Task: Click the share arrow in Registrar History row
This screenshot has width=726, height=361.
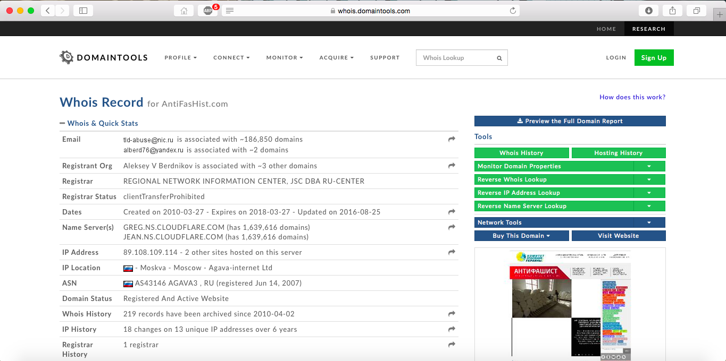Action: click(x=452, y=345)
